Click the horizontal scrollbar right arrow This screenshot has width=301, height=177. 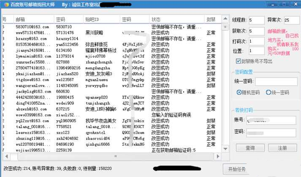(x=218, y=156)
